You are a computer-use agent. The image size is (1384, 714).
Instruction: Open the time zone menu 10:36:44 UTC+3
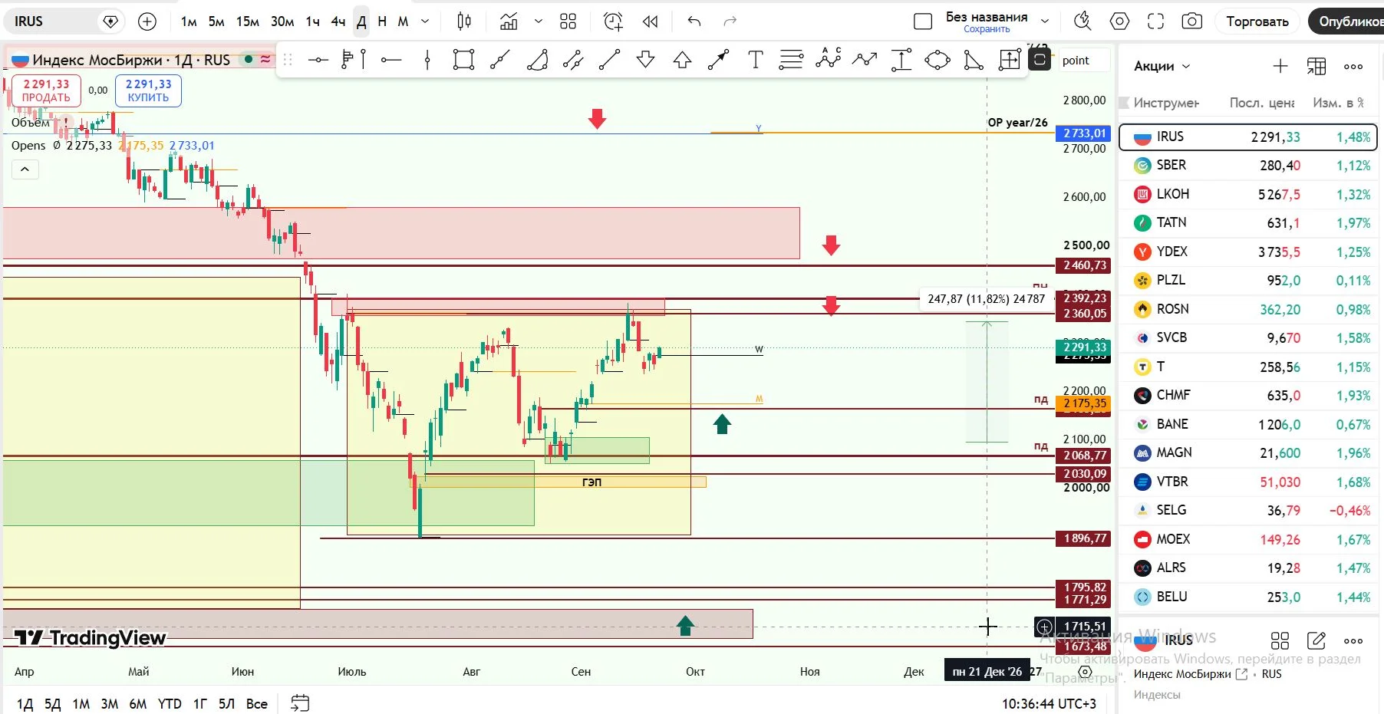pos(1049,703)
